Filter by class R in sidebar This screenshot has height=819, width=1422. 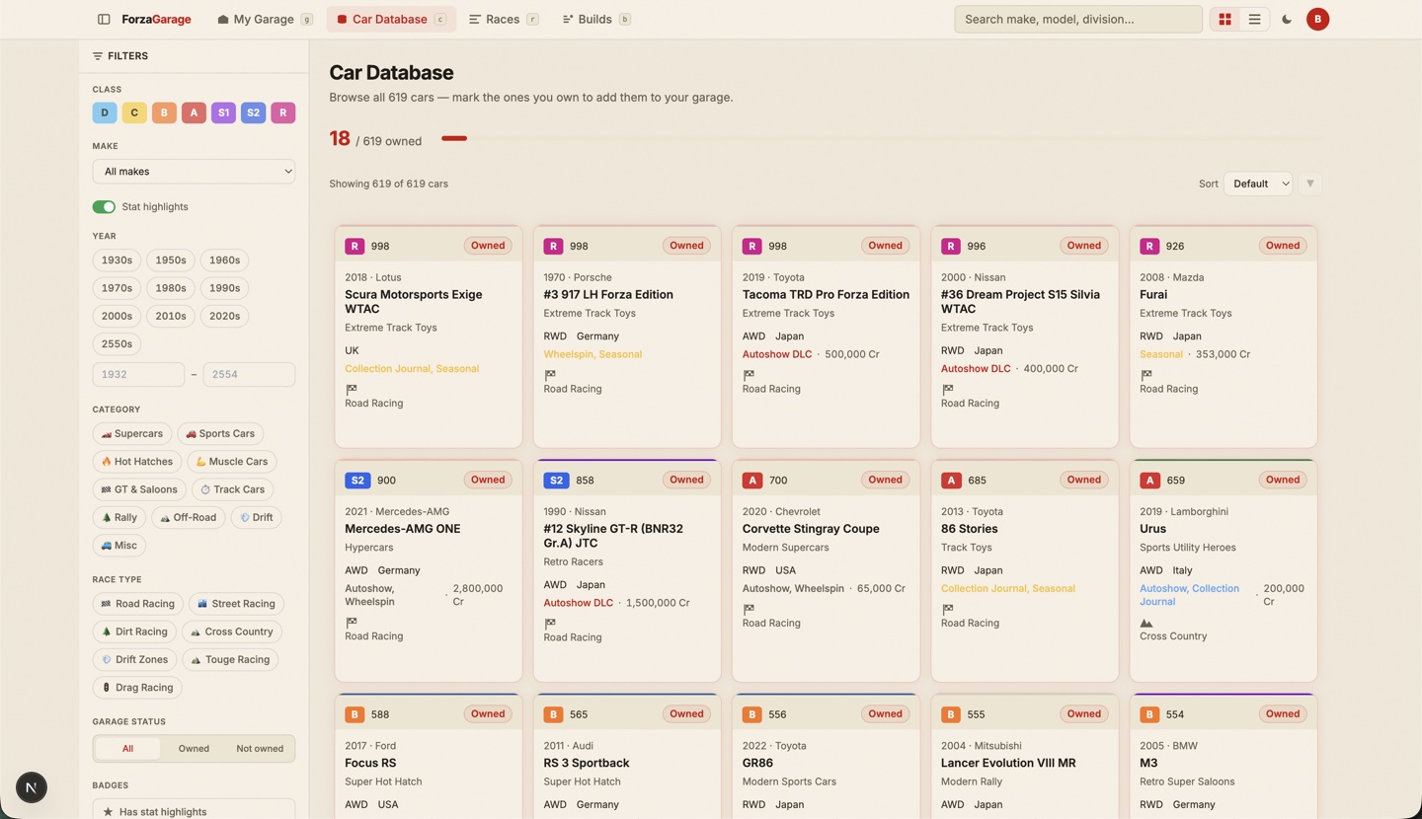click(x=282, y=112)
